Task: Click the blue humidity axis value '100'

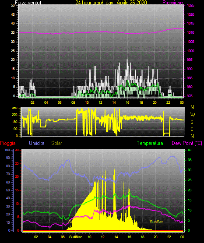Action: point(7,150)
